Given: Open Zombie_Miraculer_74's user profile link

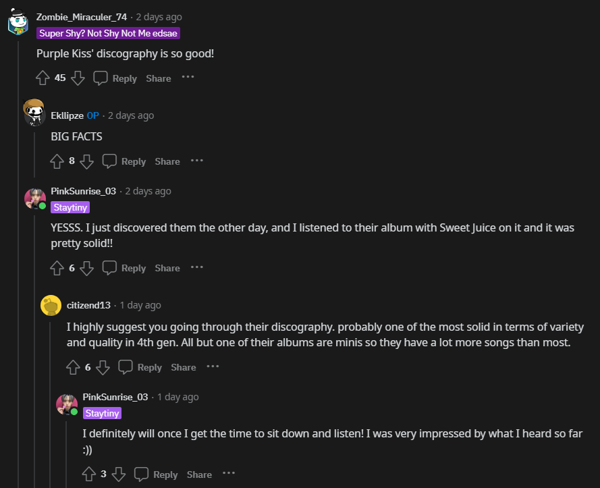Looking at the screenshot, I should coord(81,17).
